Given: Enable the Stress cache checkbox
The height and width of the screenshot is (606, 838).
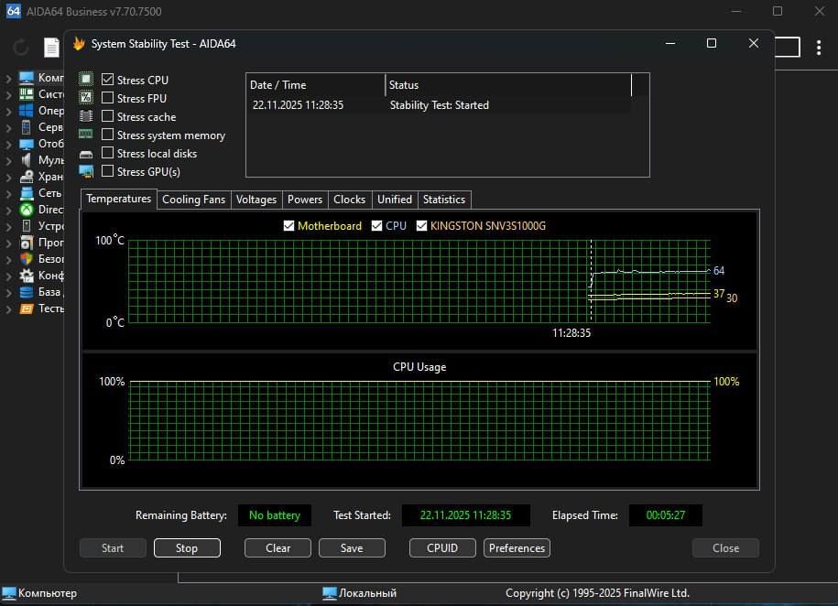Looking at the screenshot, I should coord(107,116).
